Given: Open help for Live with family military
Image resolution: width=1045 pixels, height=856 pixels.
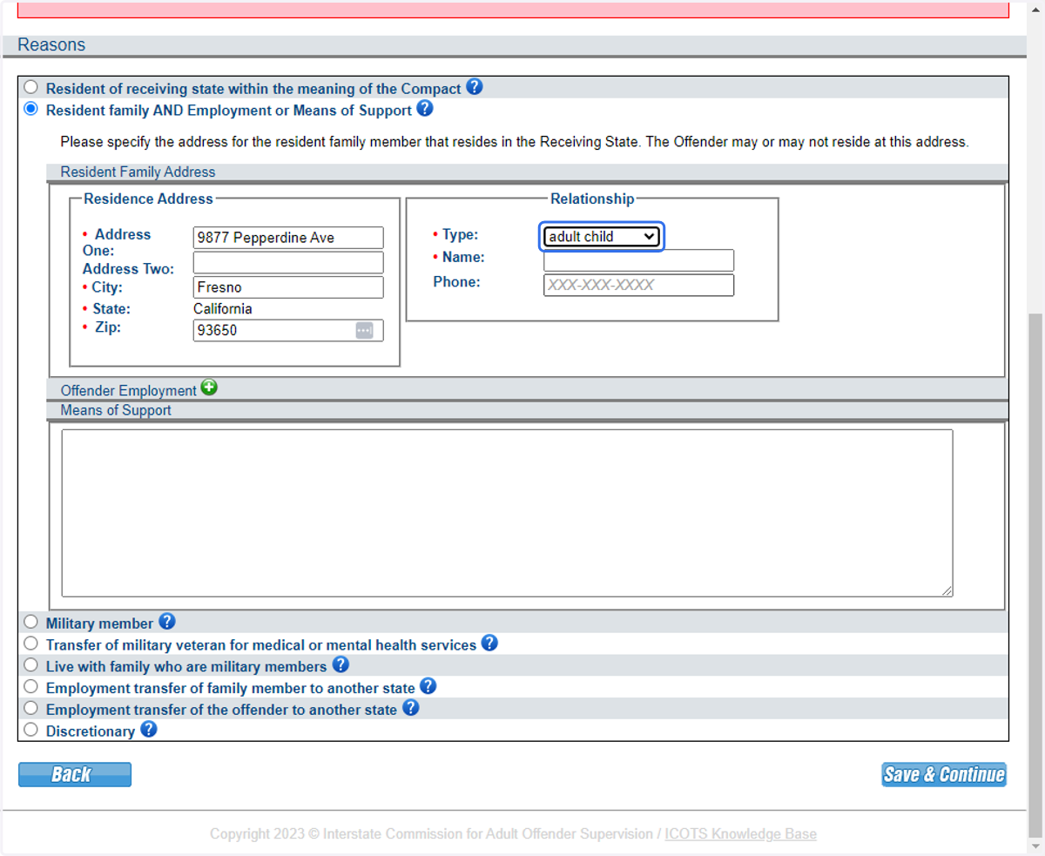Looking at the screenshot, I should click(x=340, y=664).
